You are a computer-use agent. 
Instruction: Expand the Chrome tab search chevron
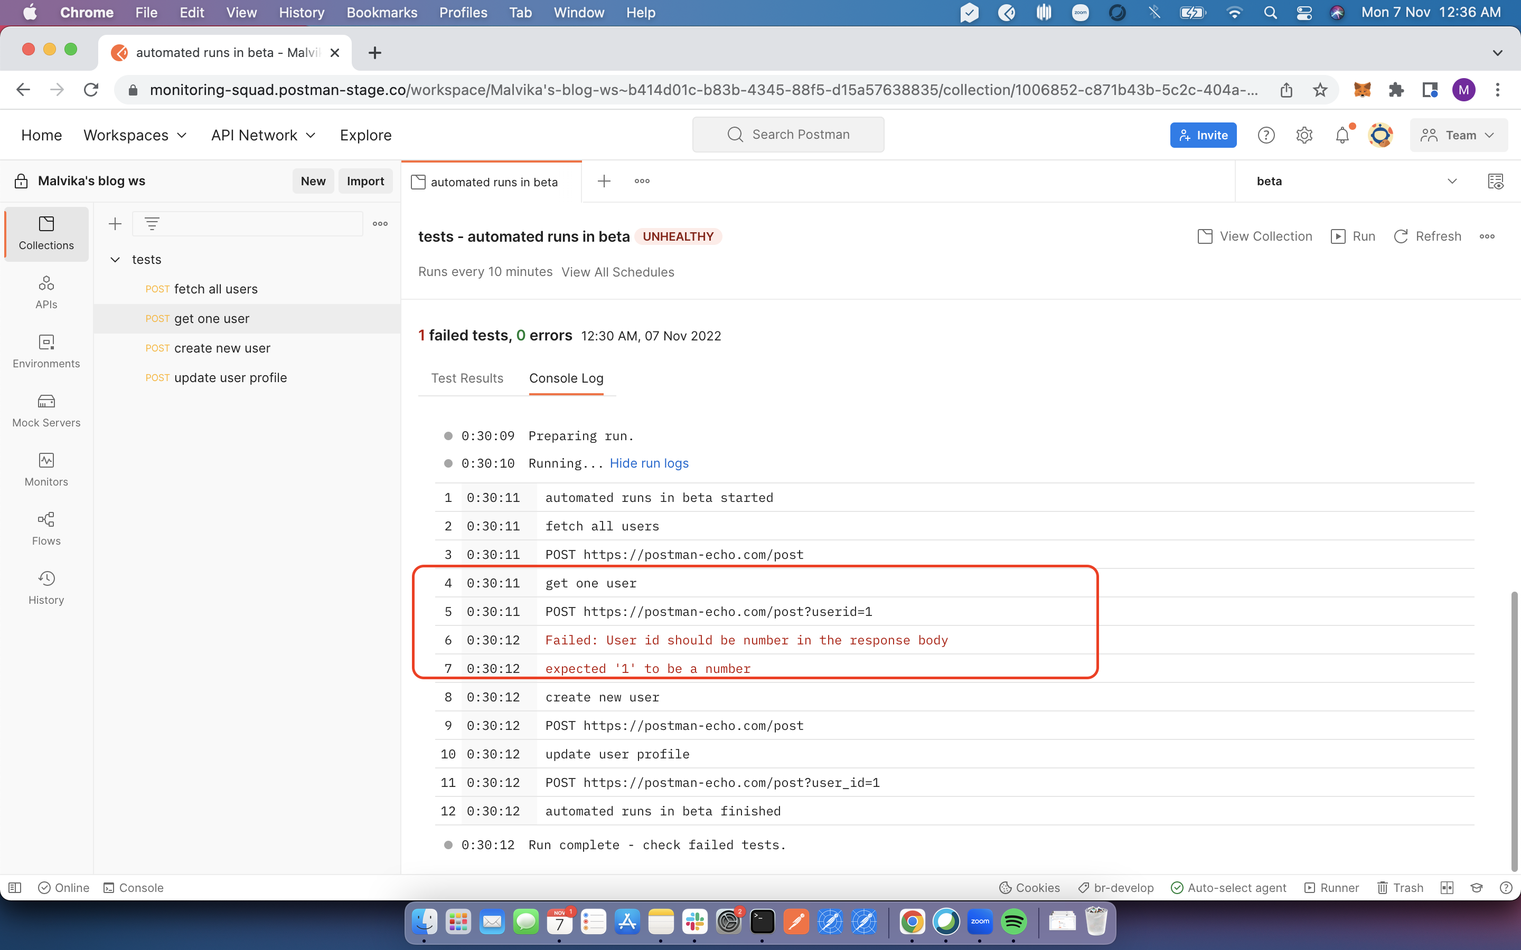click(x=1497, y=53)
